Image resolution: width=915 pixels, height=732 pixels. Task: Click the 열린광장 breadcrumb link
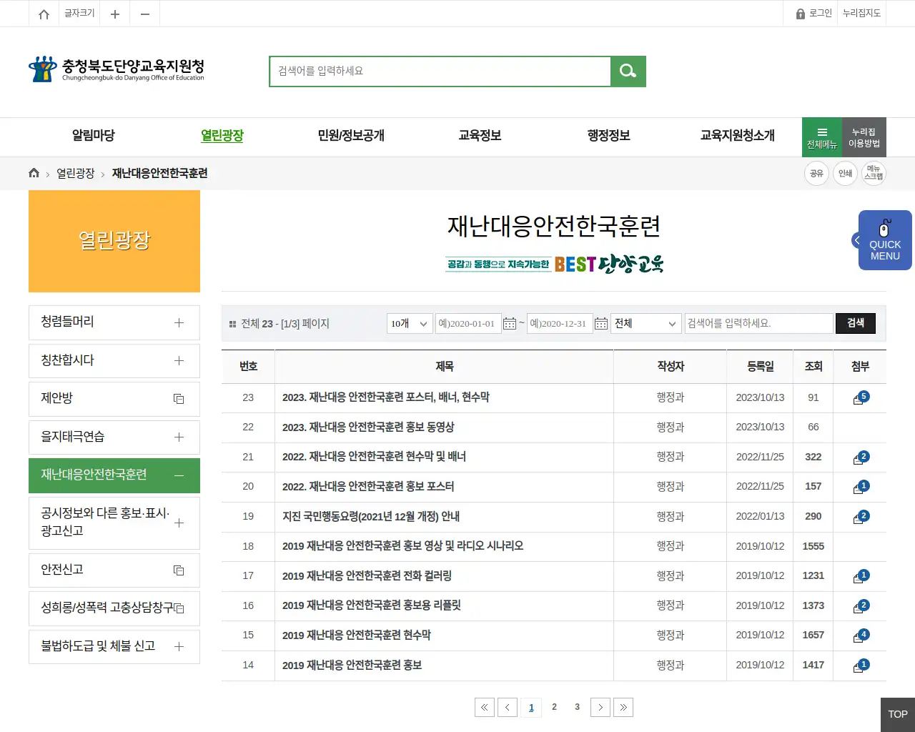click(76, 174)
